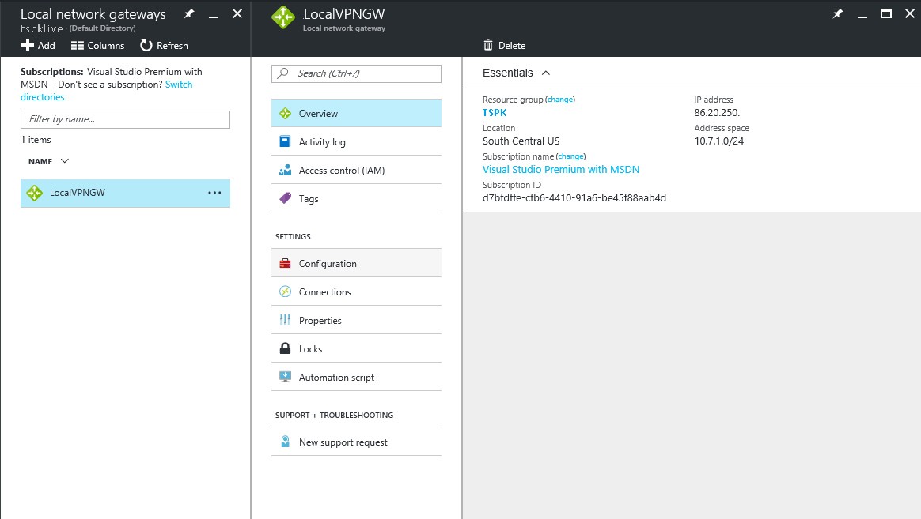Screen dimensions: 921x519
Task: Click the '1 items' count text
Action: [36, 140]
